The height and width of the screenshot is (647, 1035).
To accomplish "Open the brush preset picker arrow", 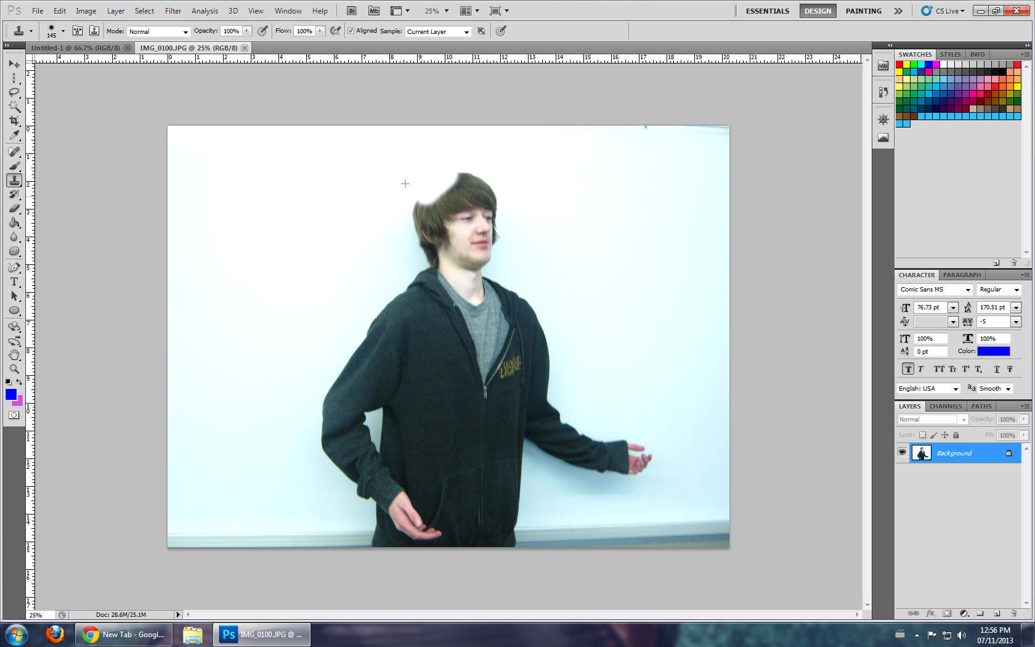I will [63, 31].
